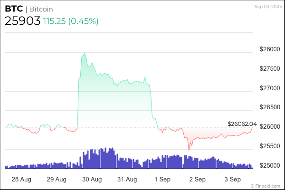285x190 pixels.
Task: Click the $28000 axis label
Action: pos(270,49)
